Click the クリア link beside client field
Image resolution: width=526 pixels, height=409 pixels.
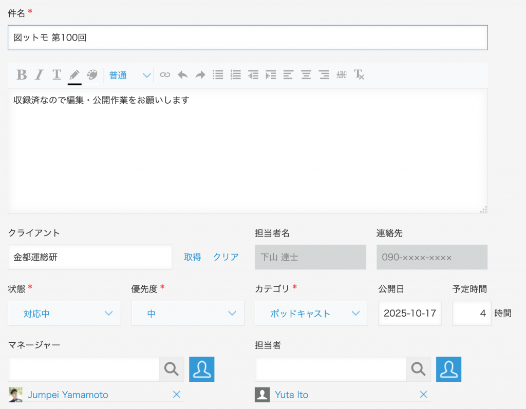click(x=226, y=257)
